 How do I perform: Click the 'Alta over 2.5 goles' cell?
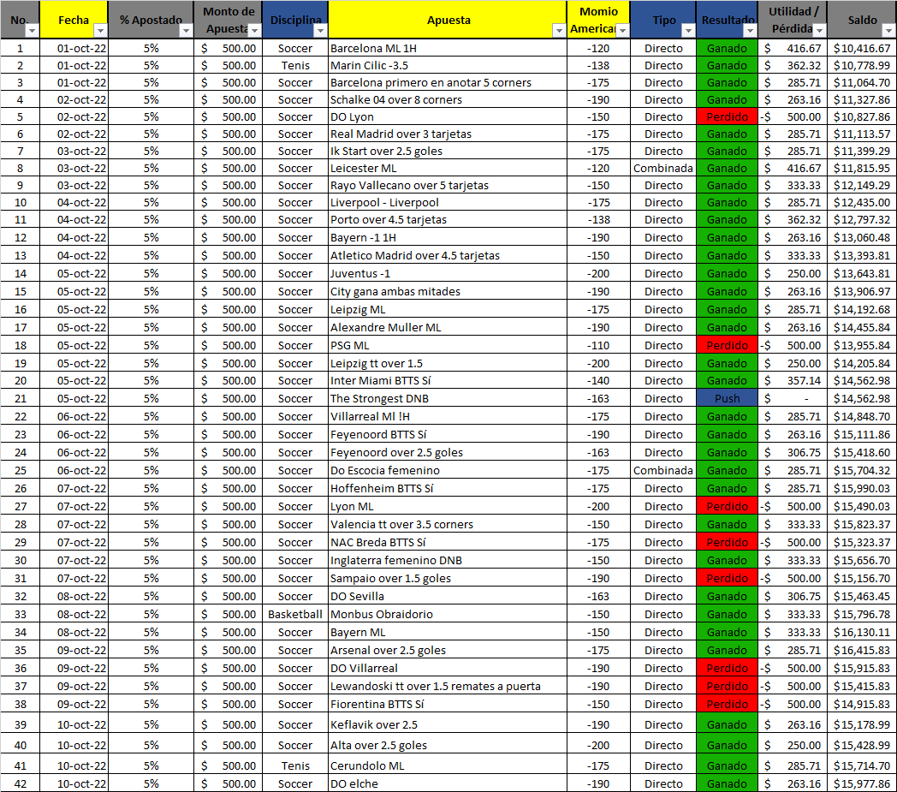[x=448, y=745]
